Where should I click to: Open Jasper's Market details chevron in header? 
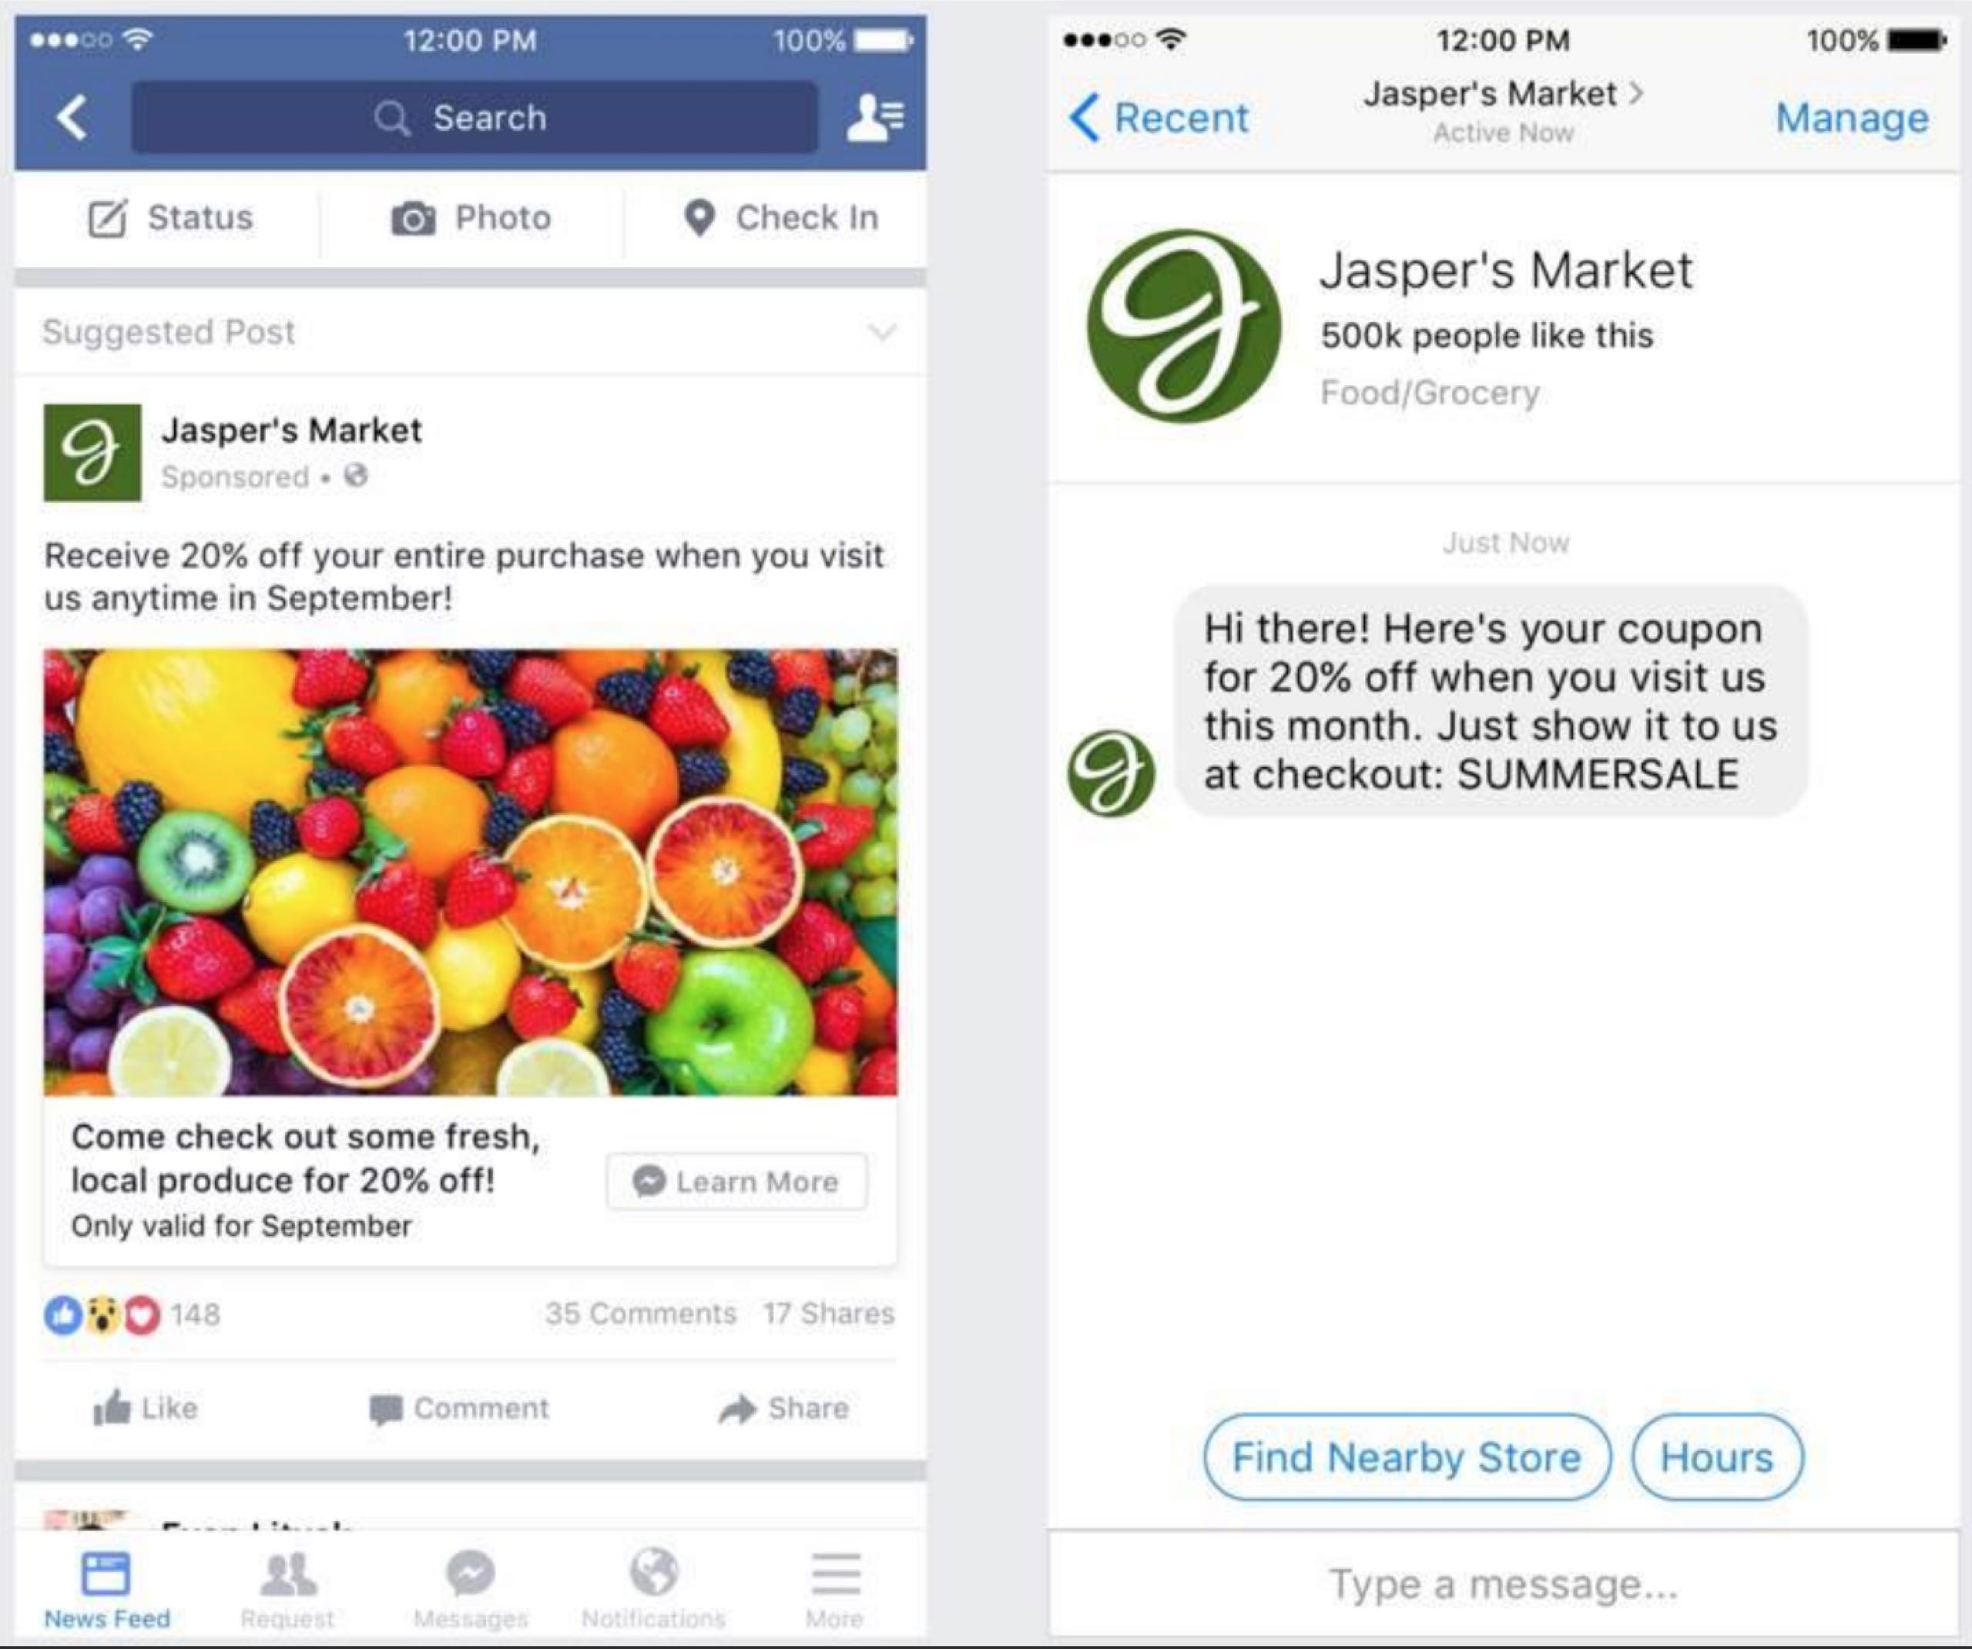point(1637,92)
